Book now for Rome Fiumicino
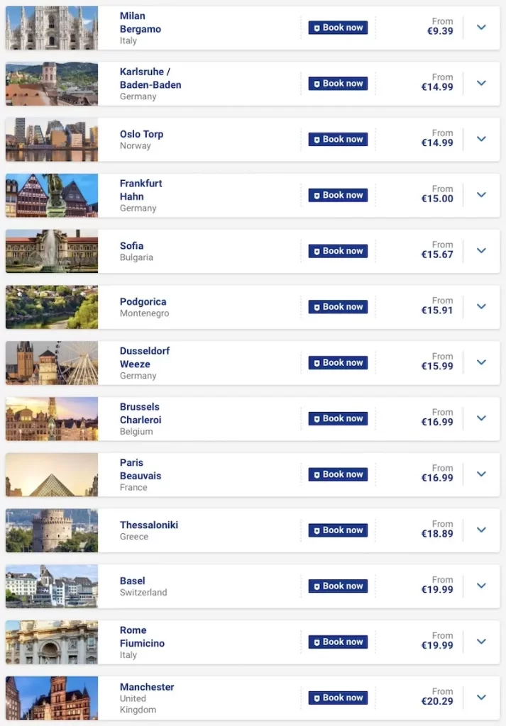 click(x=338, y=642)
